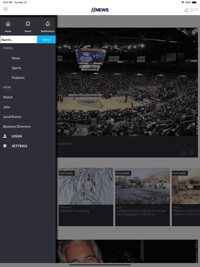Tap the blue Search button
Viewport: 200px width, 267px height.
[46, 39]
